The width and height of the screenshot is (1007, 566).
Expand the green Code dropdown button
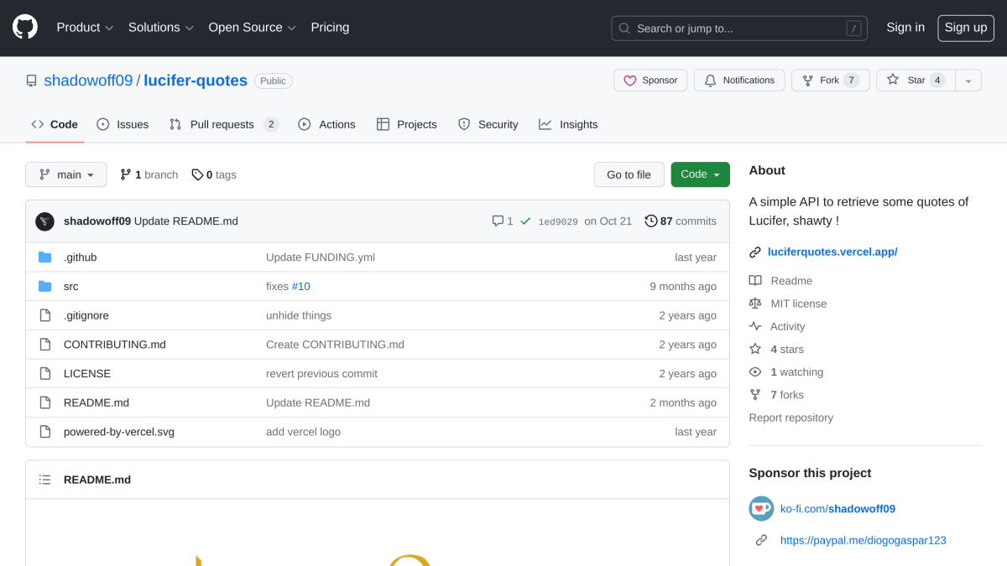tap(701, 174)
